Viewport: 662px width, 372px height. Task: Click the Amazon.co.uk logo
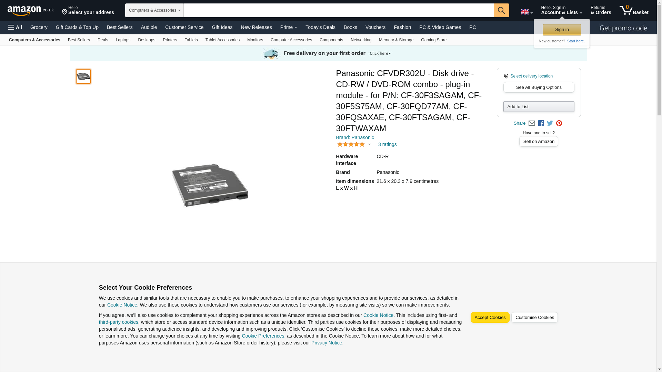coord(31,10)
